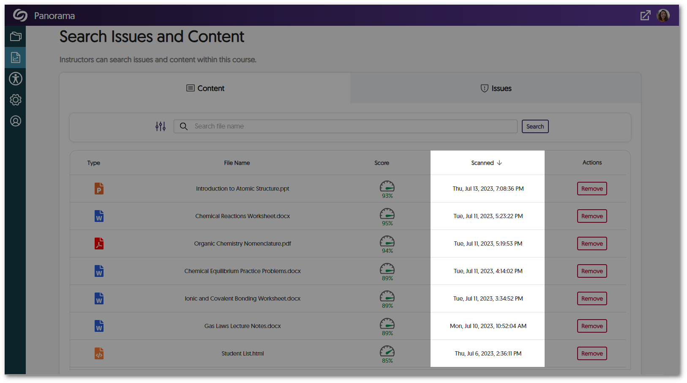Click the user avatar in the top right
The image size is (687, 383).
click(x=663, y=15)
